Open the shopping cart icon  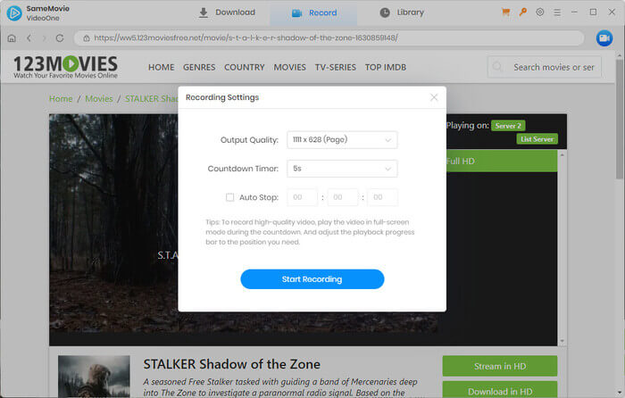506,12
